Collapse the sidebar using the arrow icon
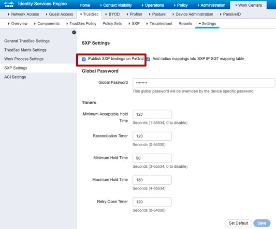Image resolution: width=276 pixels, height=229 pixels. pos(74,32)
